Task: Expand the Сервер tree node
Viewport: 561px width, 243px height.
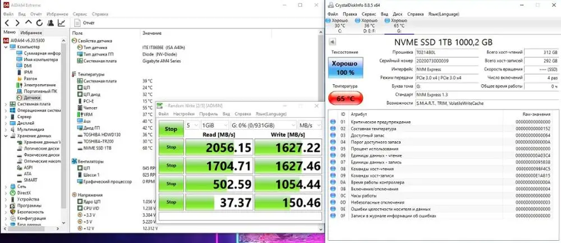Action: [x=6, y=117]
